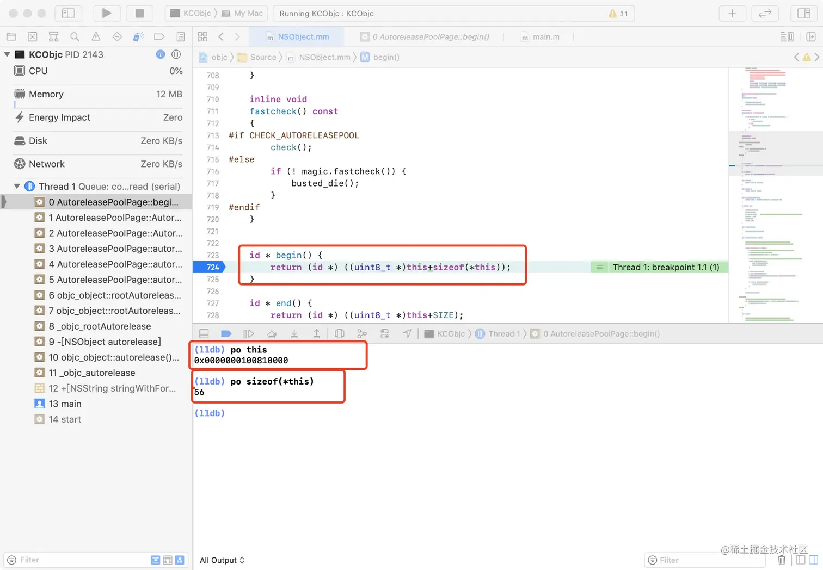The image size is (823, 570).
Task: Collapse the KCObjc process disclosure triangle
Action: point(7,54)
